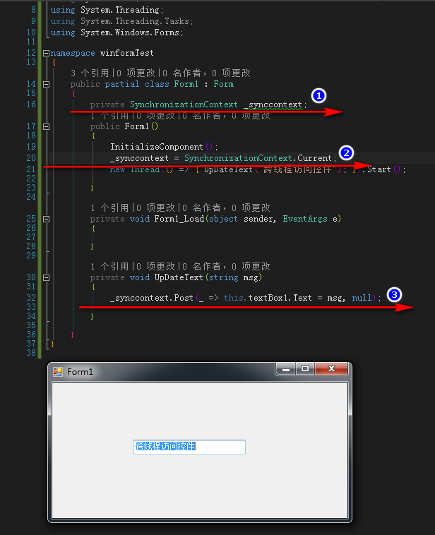
Task: Click _synccontext.Post call on line 32
Action: click(x=152, y=299)
